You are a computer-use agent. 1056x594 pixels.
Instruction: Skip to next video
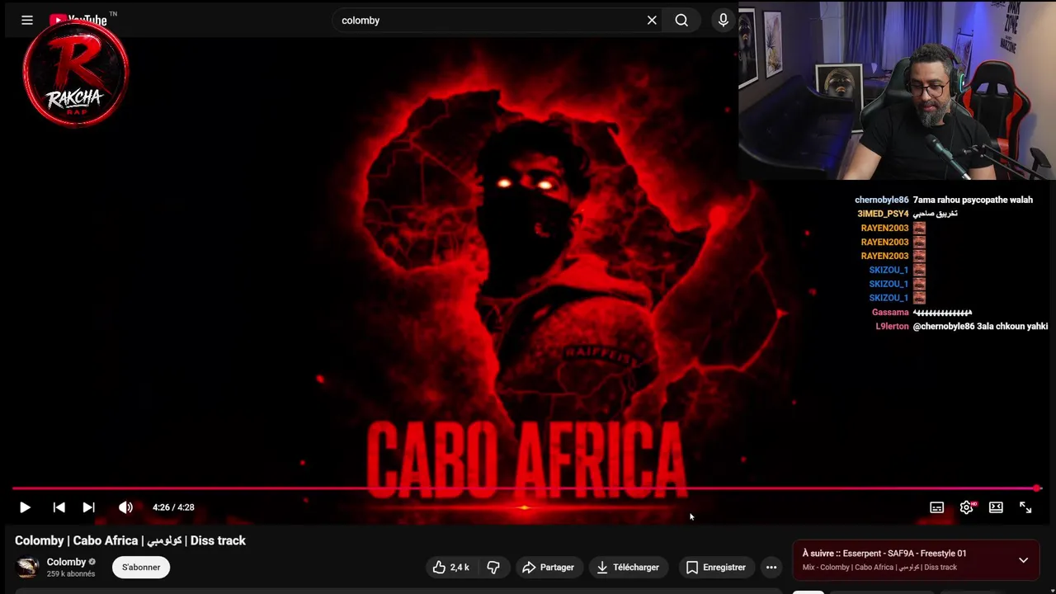(x=89, y=507)
